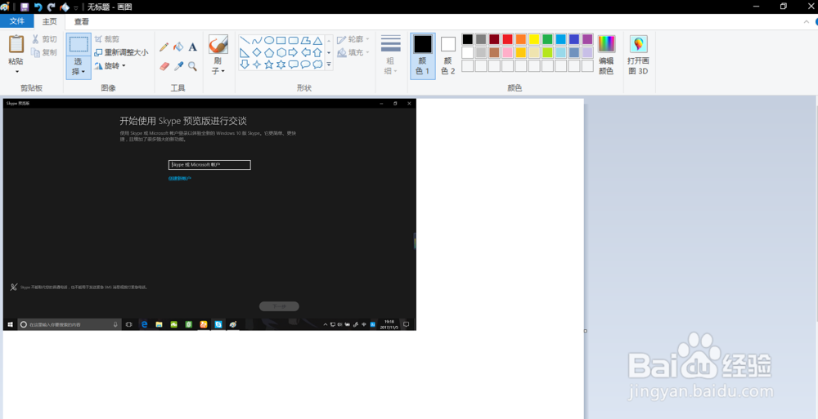
Task: Choose the Right triangle shape
Action: click(244, 52)
